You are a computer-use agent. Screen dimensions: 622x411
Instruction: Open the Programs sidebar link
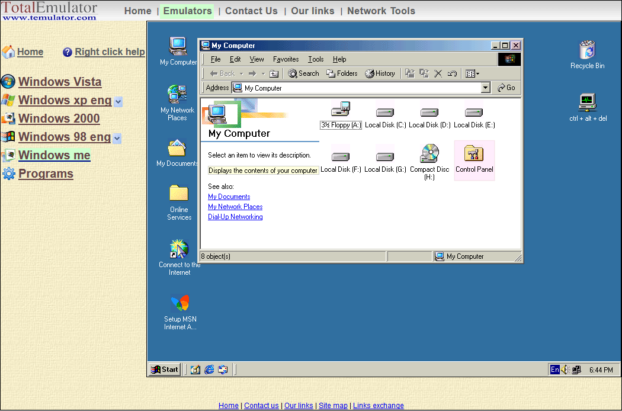(46, 174)
